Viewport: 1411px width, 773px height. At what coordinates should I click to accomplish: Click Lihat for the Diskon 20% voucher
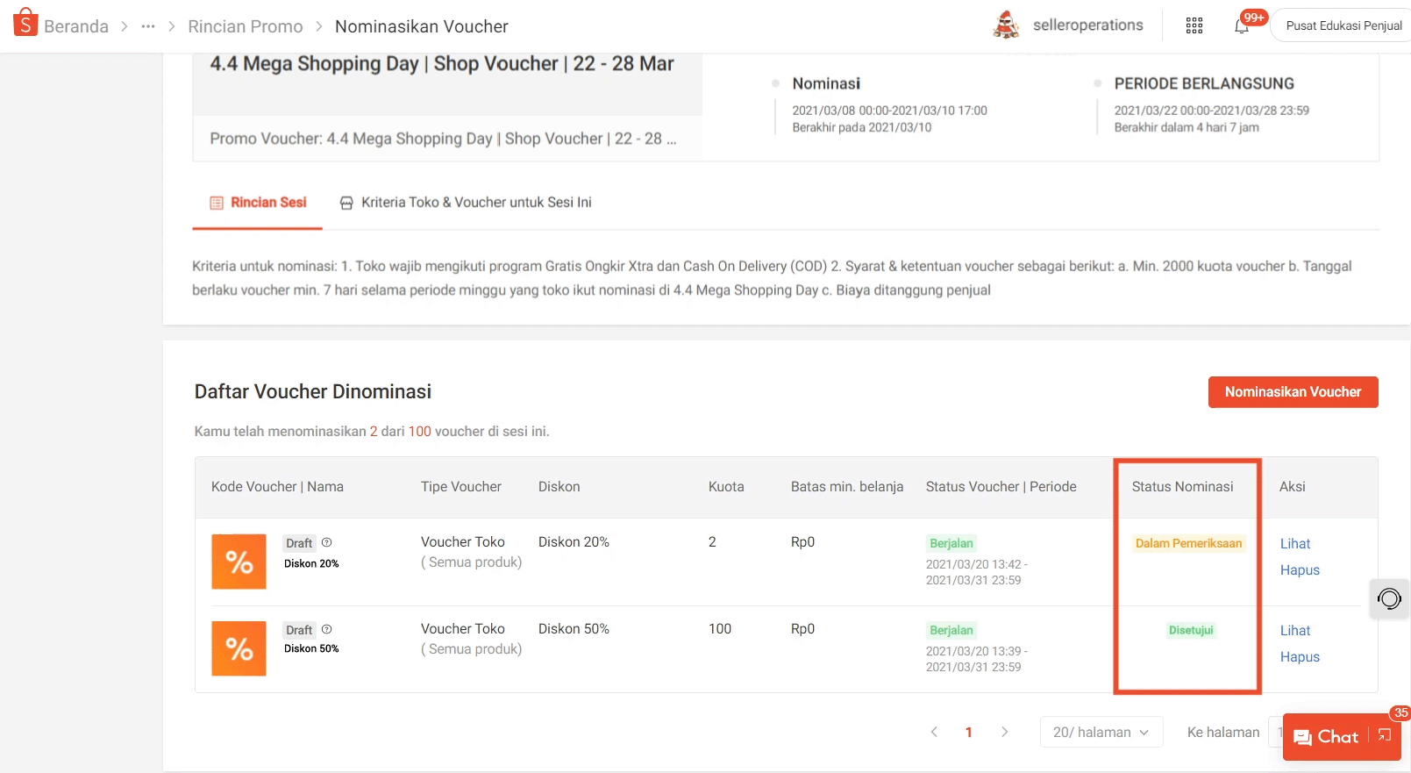tap(1294, 544)
